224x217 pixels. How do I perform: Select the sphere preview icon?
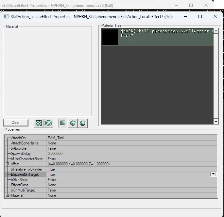coord(83,123)
